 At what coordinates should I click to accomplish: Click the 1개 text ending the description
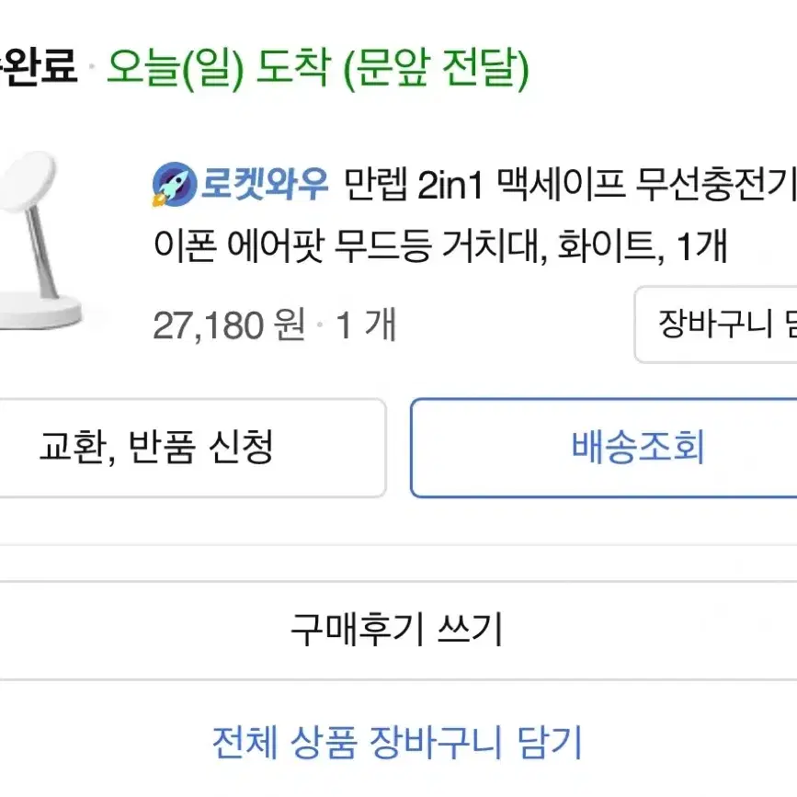[702, 246]
